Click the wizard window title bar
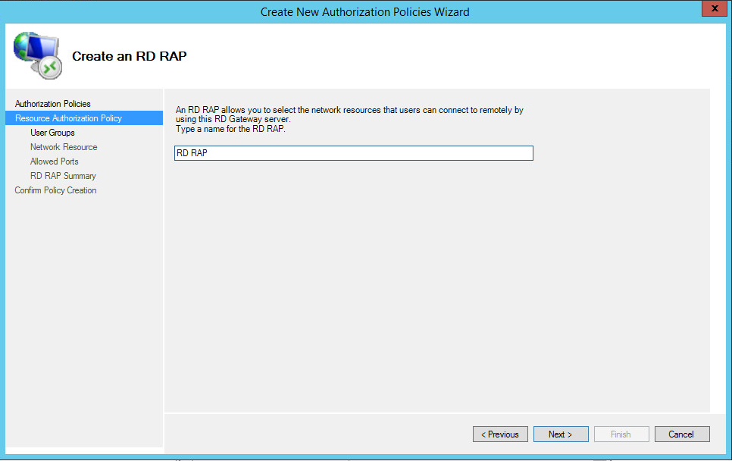 coord(364,11)
